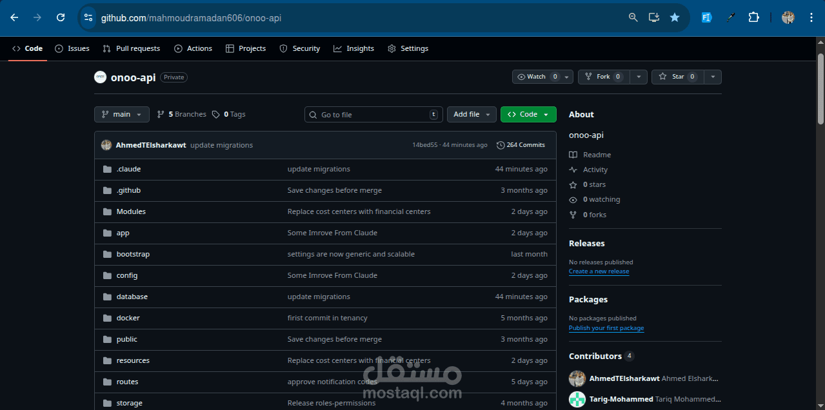This screenshot has width=825, height=410.
Task: Open repository Settings tab
Action: (x=408, y=48)
